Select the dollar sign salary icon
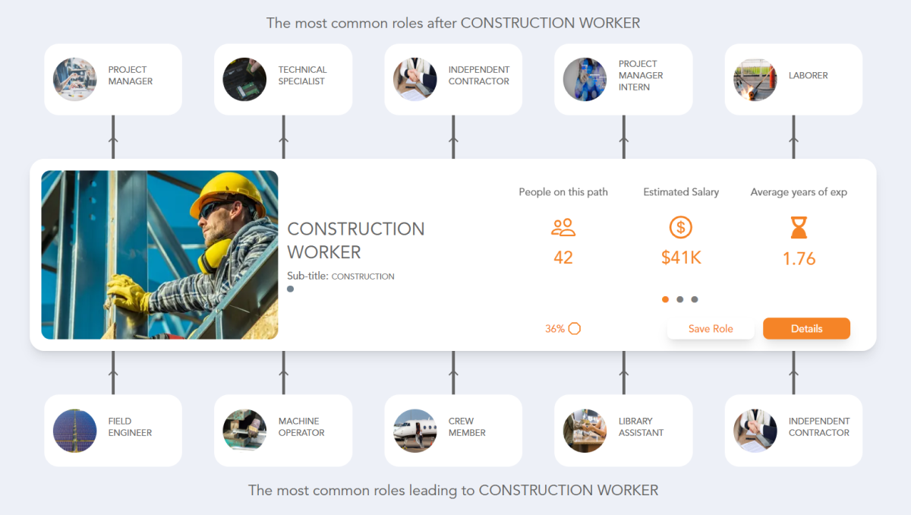The width and height of the screenshot is (911, 515). click(x=680, y=226)
